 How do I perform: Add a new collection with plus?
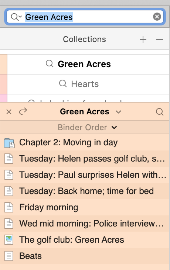[143, 39]
